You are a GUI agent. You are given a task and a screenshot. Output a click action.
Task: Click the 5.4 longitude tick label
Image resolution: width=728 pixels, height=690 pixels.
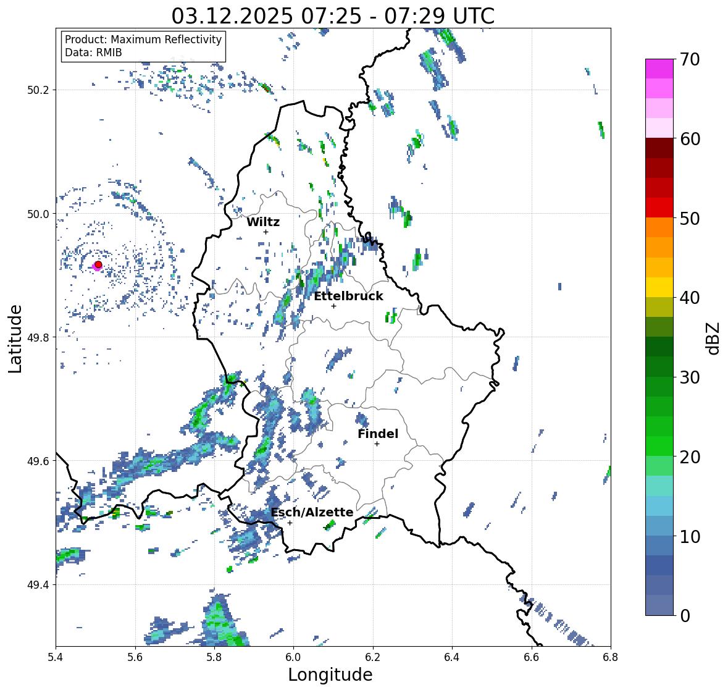pos(56,657)
